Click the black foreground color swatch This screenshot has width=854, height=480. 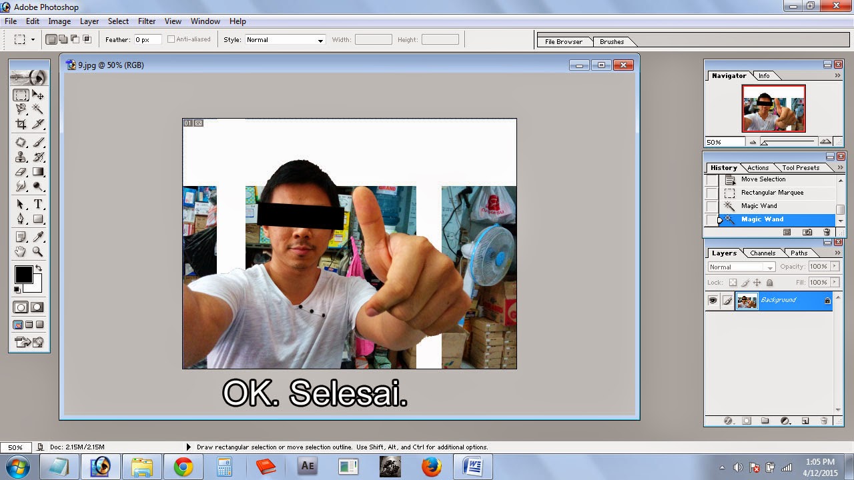[23, 274]
